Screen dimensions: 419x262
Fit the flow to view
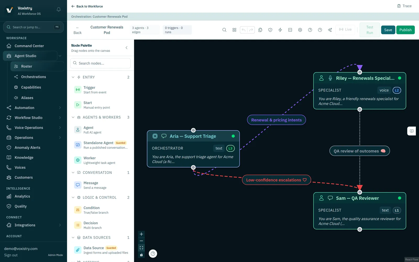[x=141, y=248]
